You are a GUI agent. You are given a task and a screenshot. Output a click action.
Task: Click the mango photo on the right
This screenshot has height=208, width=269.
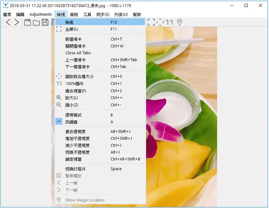click(x=181, y=116)
